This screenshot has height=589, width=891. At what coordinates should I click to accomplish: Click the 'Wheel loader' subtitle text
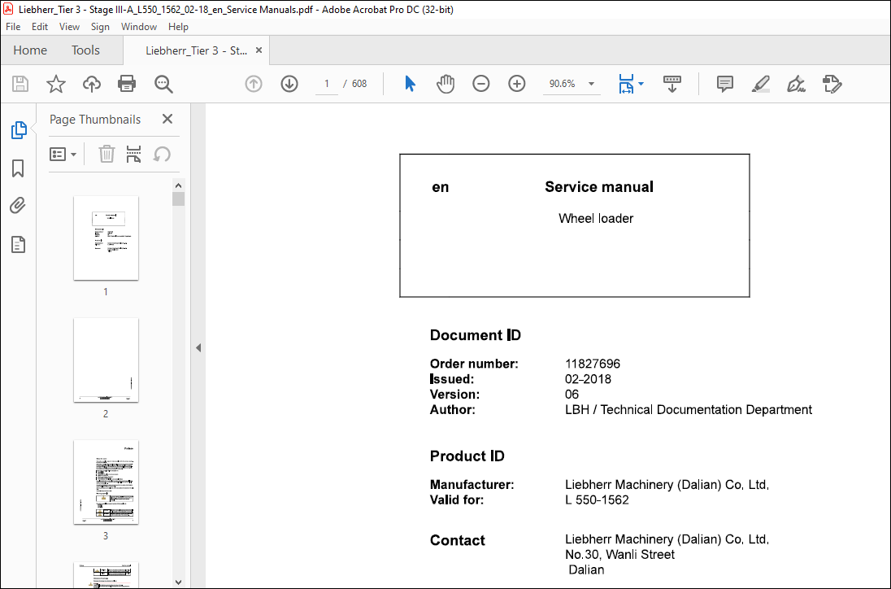tap(596, 218)
